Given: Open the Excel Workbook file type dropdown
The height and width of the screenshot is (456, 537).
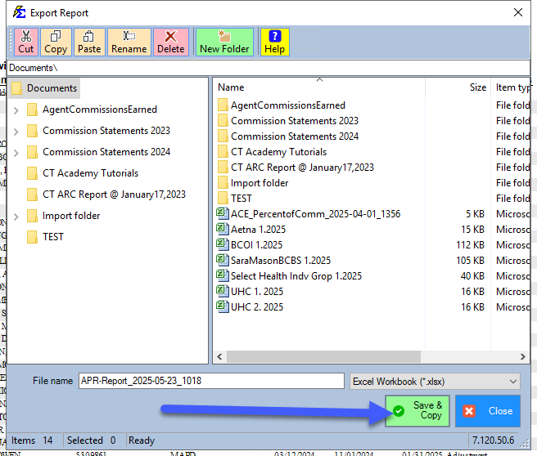Looking at the screenshot, I should [x=435, y=381].
